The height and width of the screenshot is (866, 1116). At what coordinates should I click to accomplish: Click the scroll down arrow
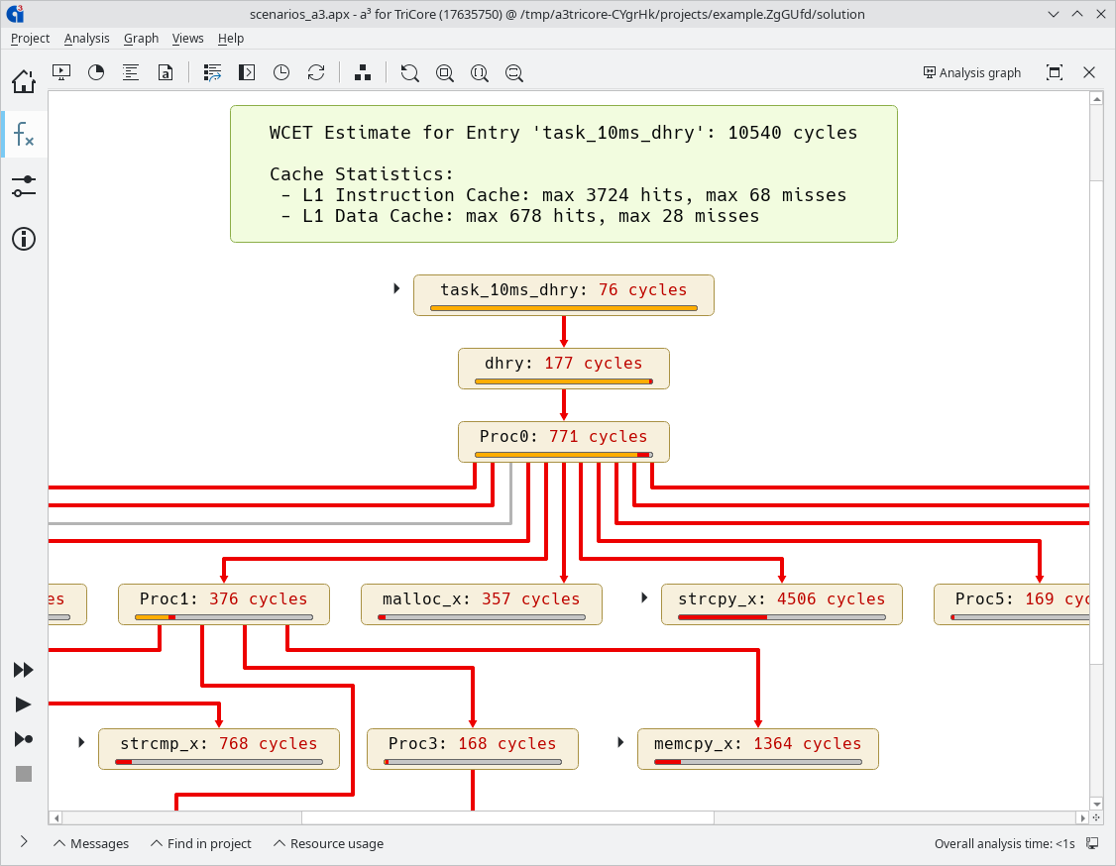(x=1096, y=805)
